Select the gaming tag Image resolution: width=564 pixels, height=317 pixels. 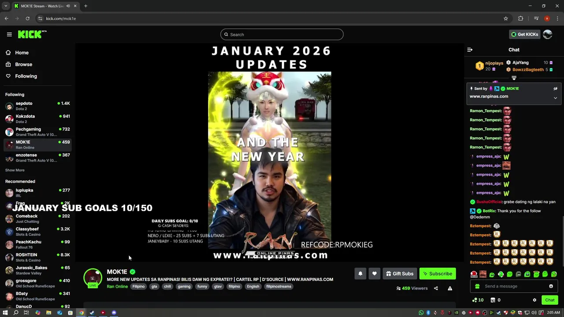184,286
